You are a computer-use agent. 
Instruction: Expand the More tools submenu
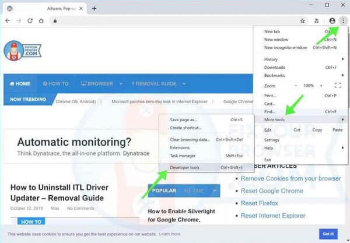pyautogui.click(x=300, y=119)
